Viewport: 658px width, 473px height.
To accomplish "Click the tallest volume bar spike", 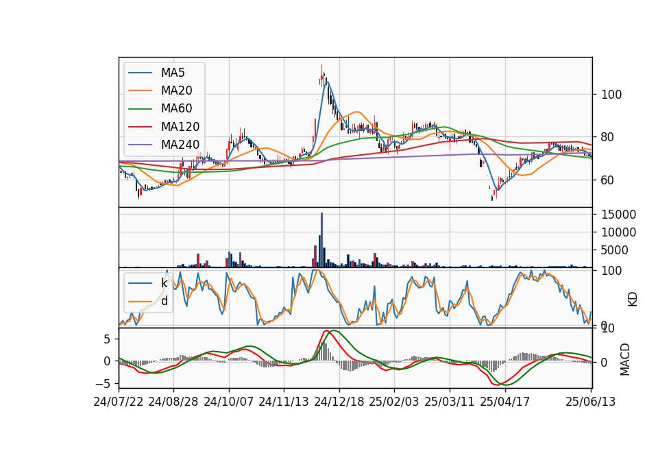I will [322, 240].
